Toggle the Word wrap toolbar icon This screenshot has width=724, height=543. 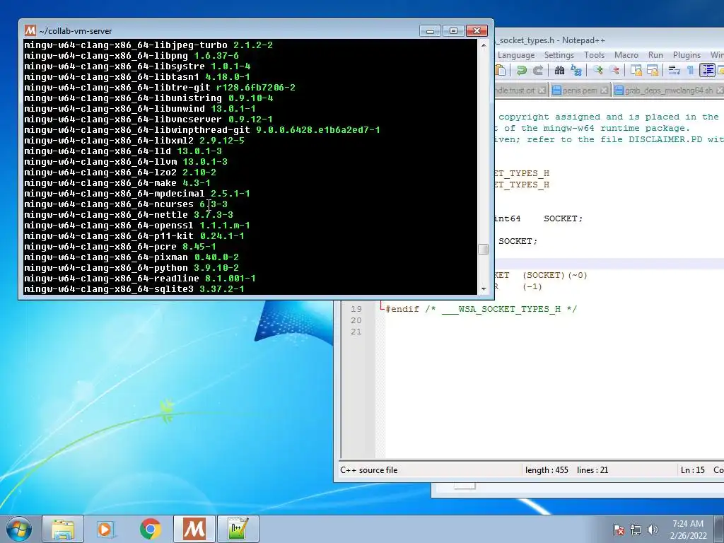click(x=674, y=70)
